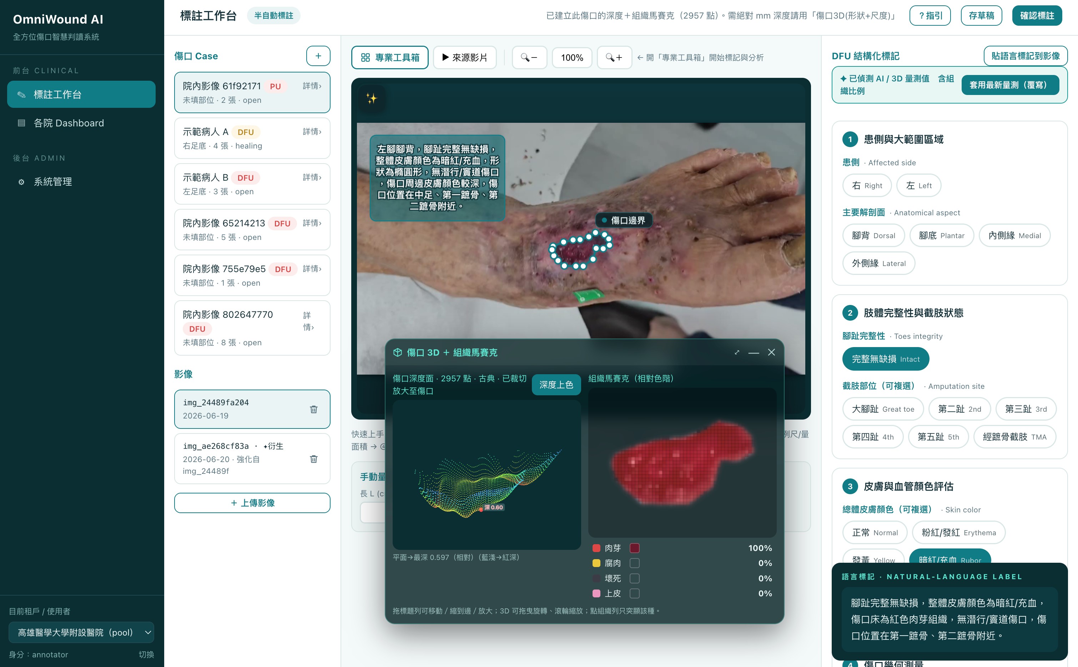Zoom in with the magnifier plus button
Viewport: 1078px width, 667px height.
pyautogui.click(x=614, y=57)
